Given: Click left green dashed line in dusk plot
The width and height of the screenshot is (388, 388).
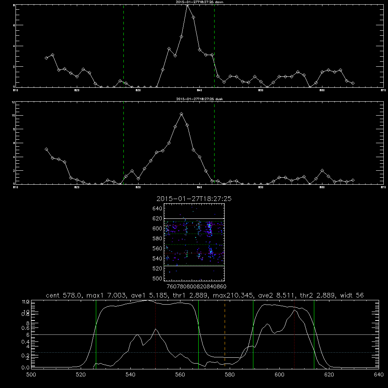Looking at the screenshot, I should click(x=123, y=143).
